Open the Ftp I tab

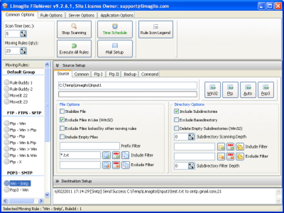pos(98,74)
